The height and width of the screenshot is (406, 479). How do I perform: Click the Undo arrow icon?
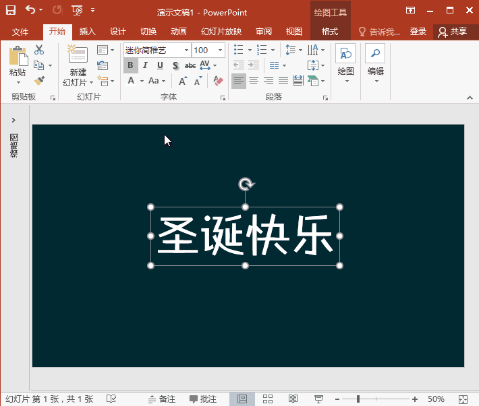(x=30, y=10)
